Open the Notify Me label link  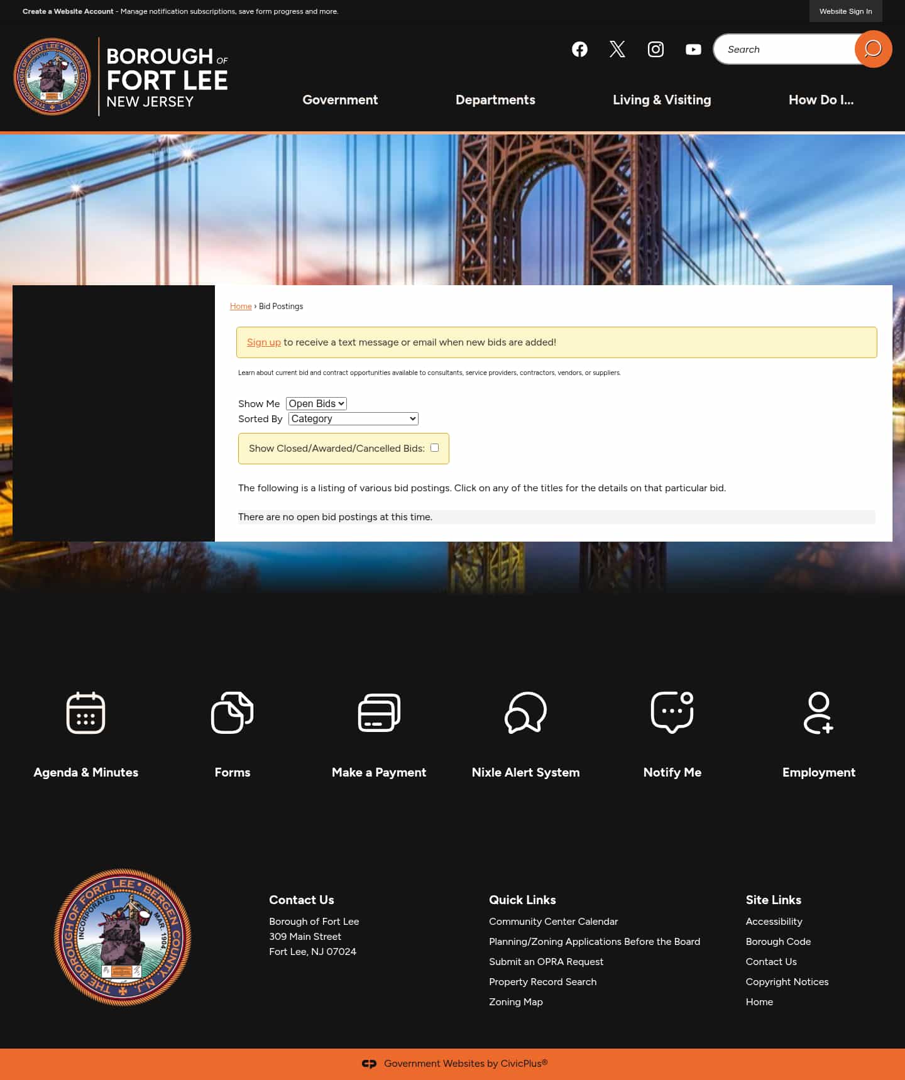(672, 772)
